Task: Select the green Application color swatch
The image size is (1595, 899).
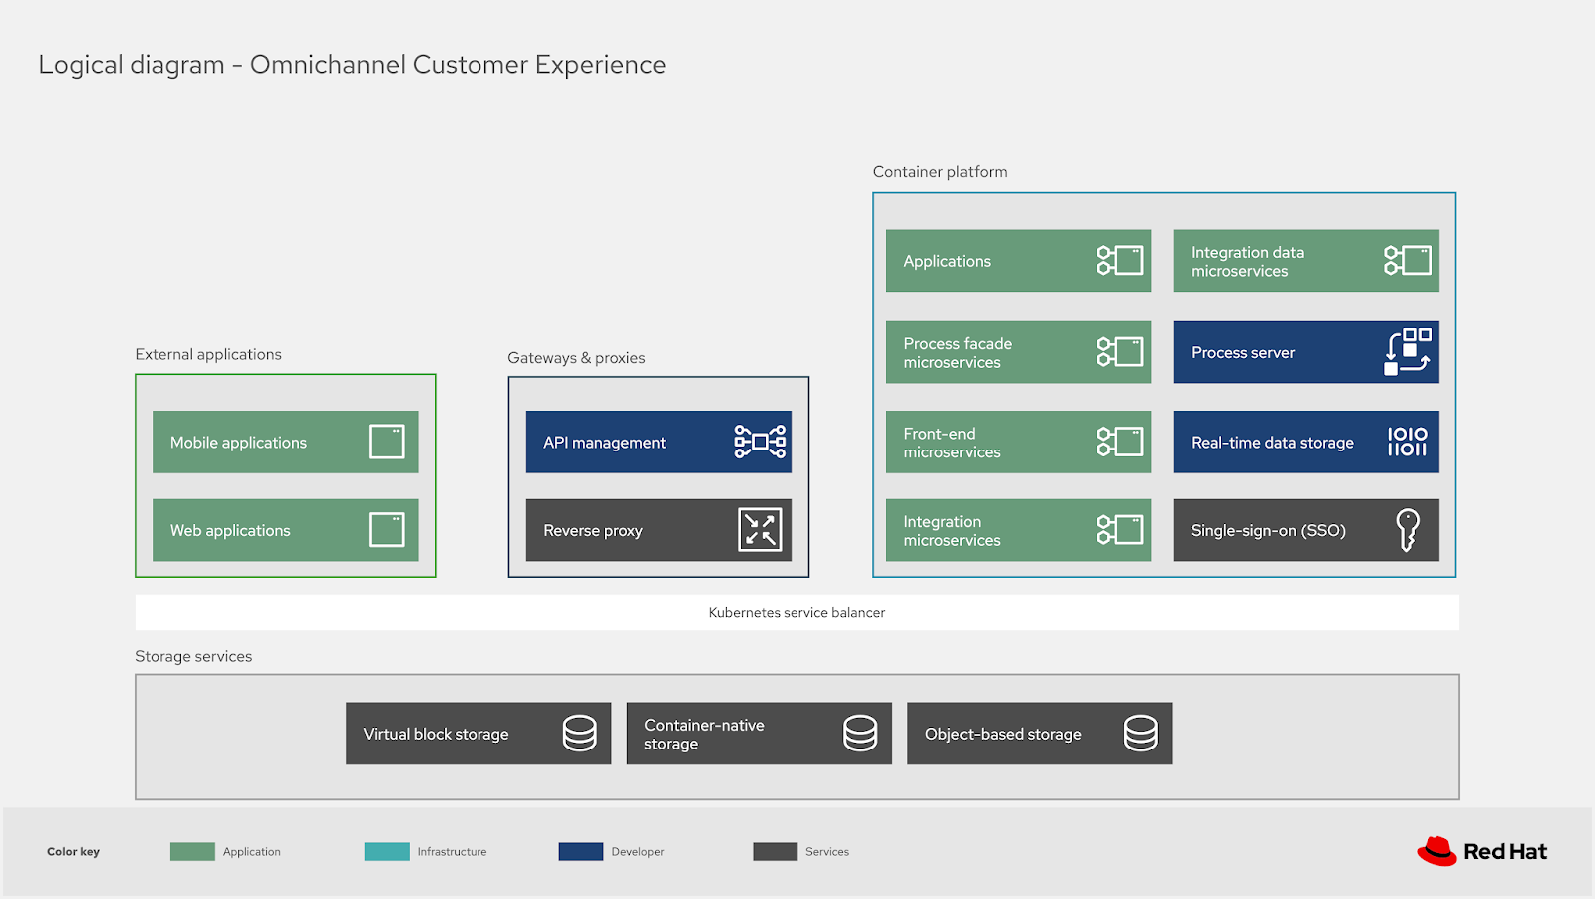Action: [193, 851]
